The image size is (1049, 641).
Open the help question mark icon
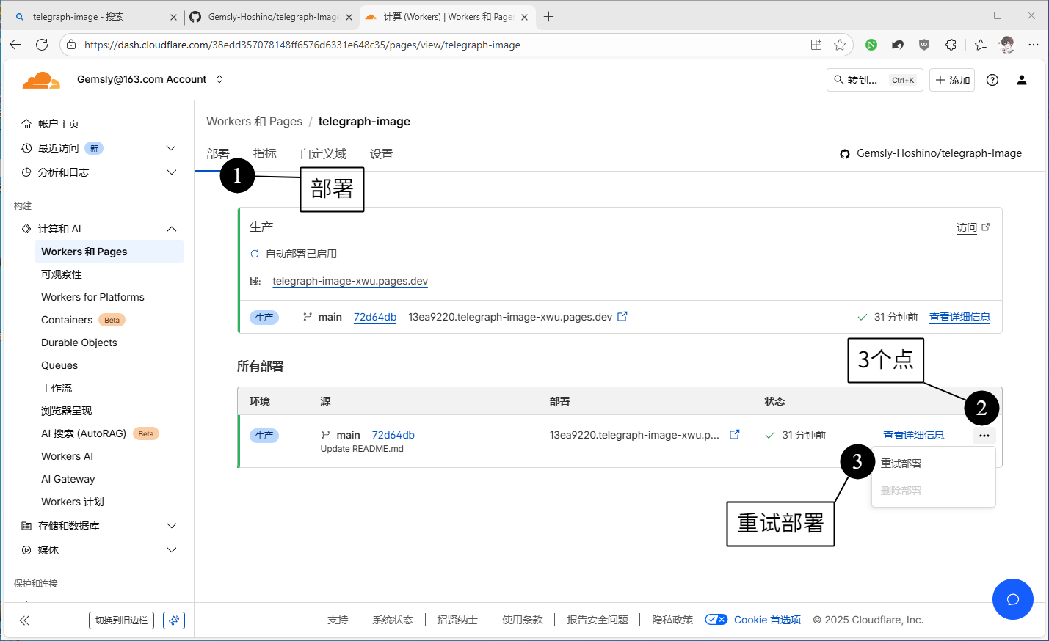pos(992,80)
